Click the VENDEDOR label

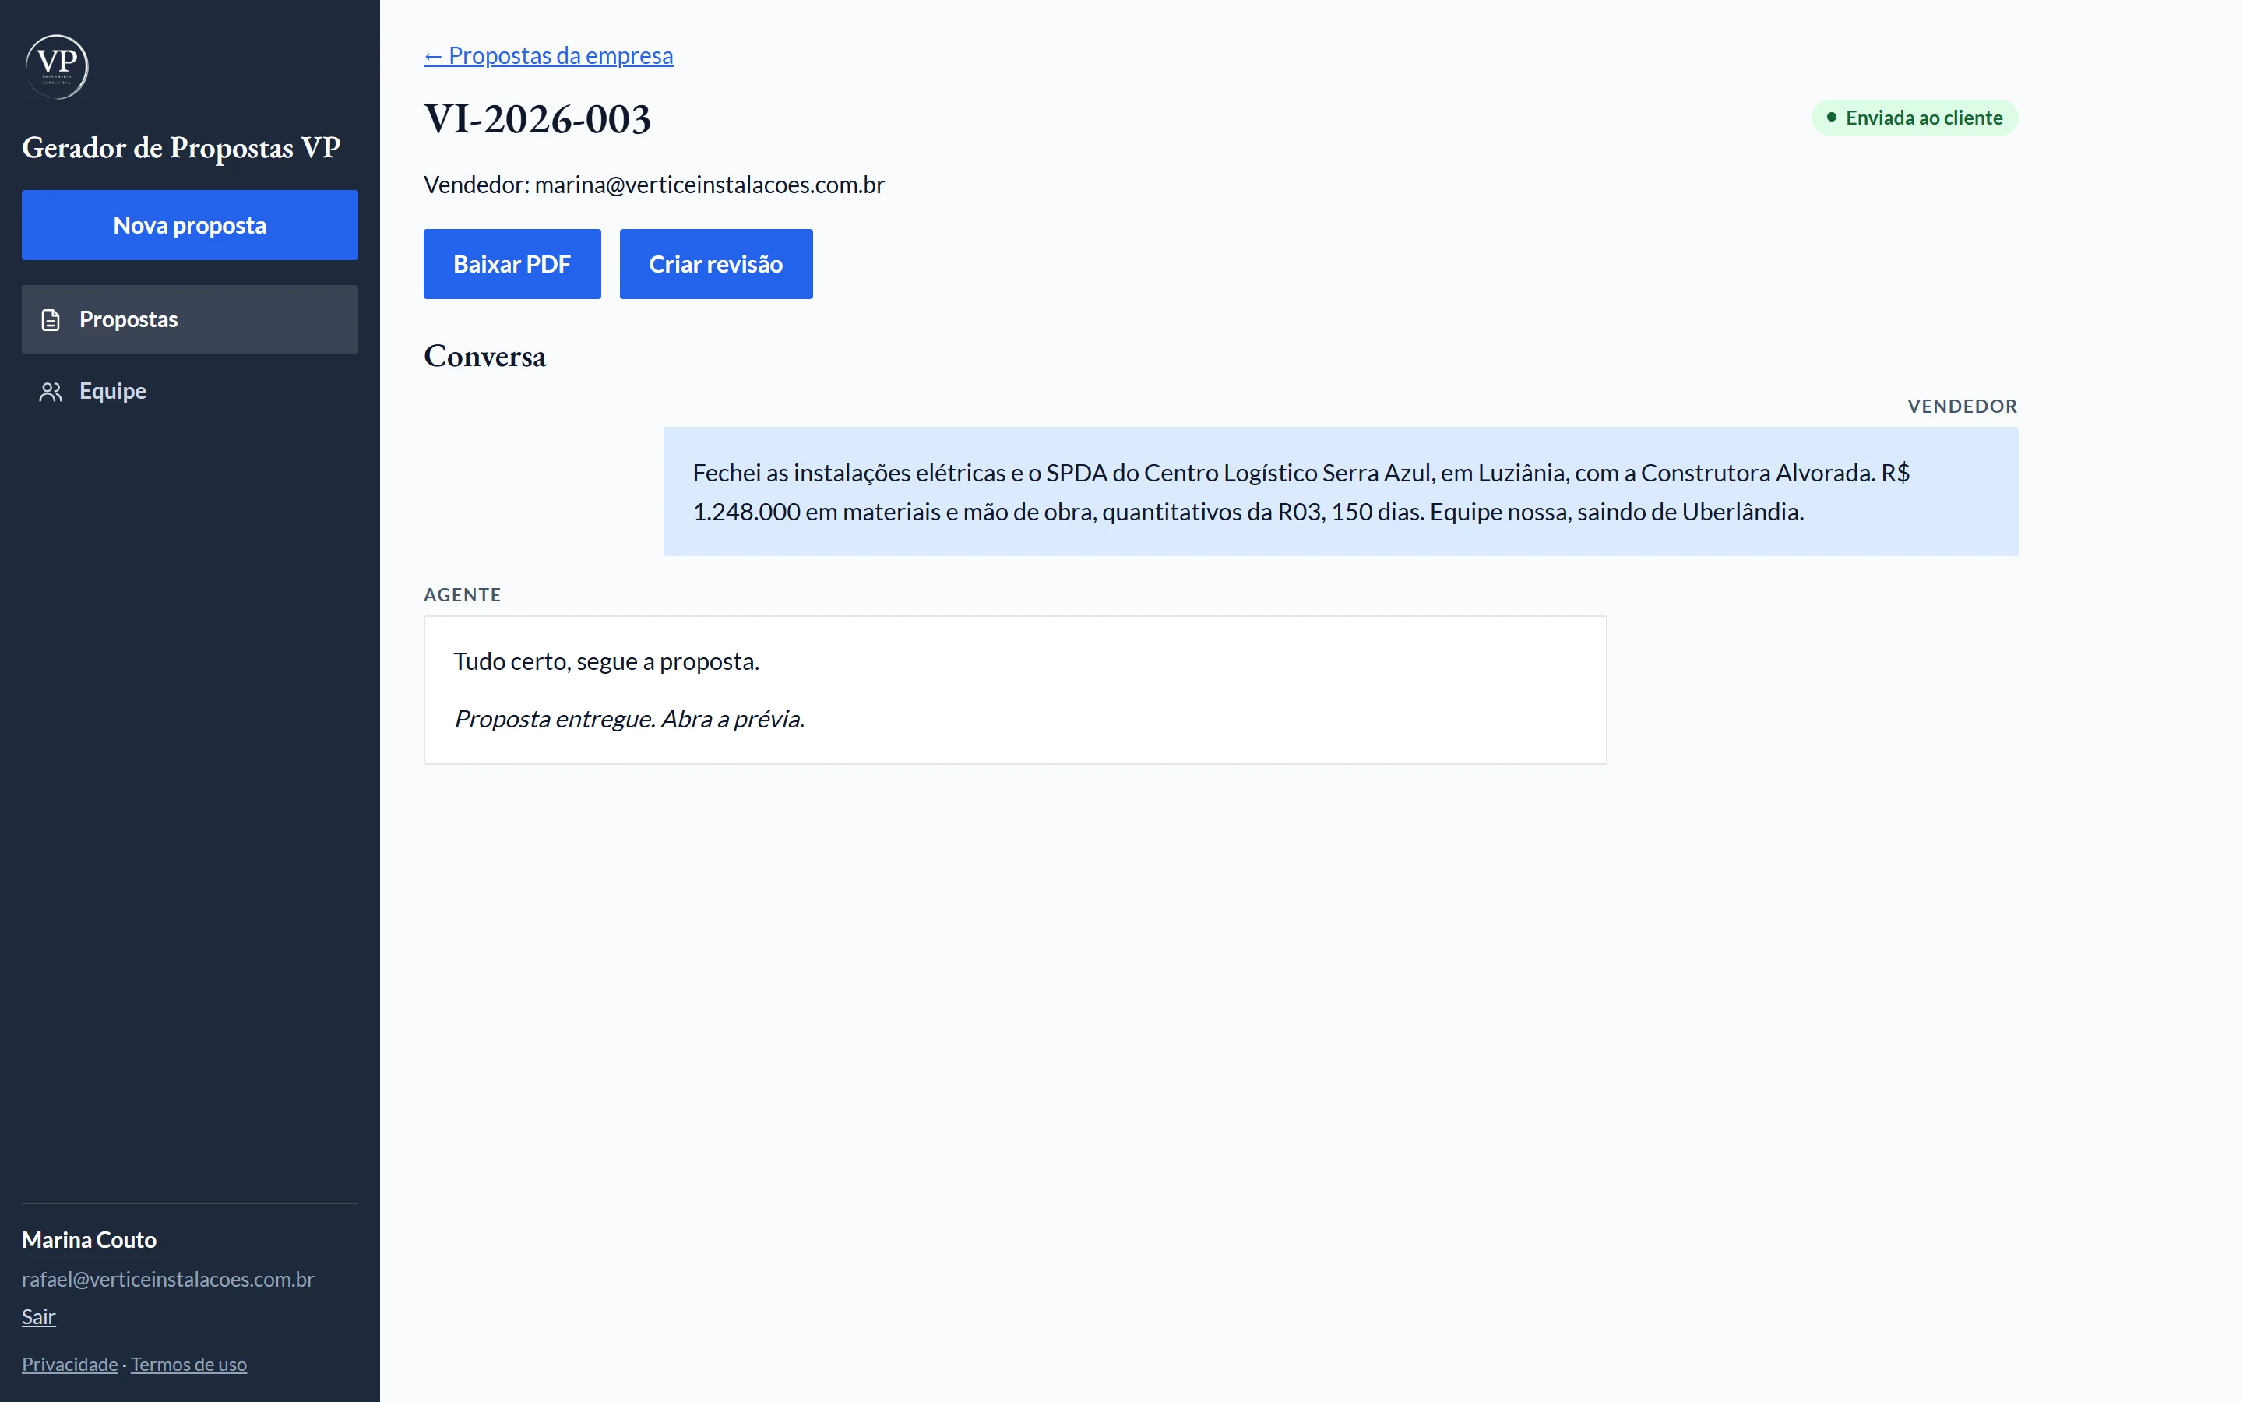tap(1962, 406)
